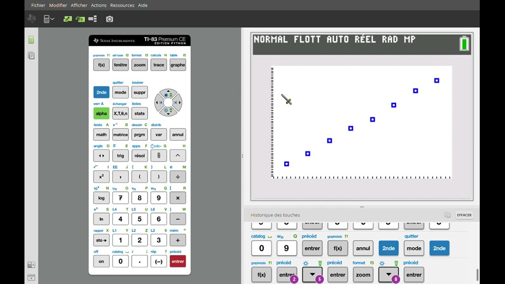Click the math key on the calculator
This screenshot has height=284, width=505.
click(101, 135)
